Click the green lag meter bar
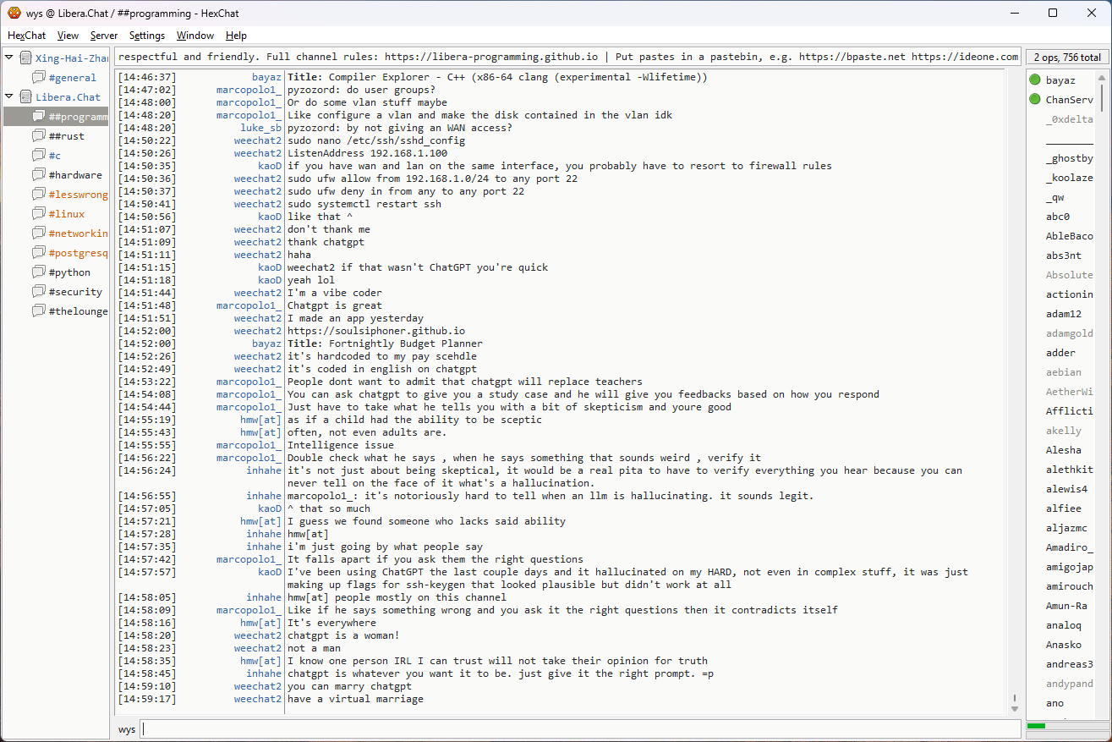The height and width of the screenshot is (742, 1112). pyautogui.click(x=1037, y=726)
